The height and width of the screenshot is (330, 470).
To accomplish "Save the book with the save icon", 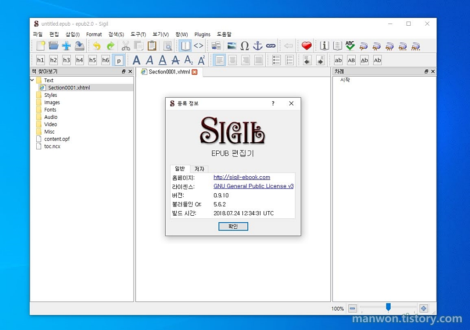I will pyautogui.click(x=79, y=46).
